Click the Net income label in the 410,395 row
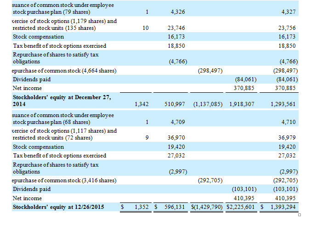The image size is (311, 230). [27, 198]
